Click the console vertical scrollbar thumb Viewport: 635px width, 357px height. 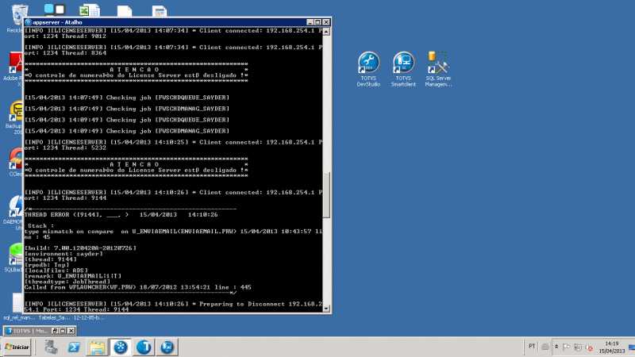326,195
